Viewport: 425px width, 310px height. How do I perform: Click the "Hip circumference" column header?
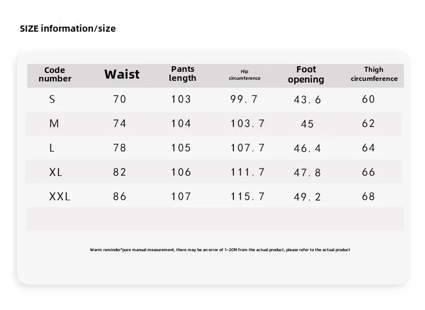[244, 75]
